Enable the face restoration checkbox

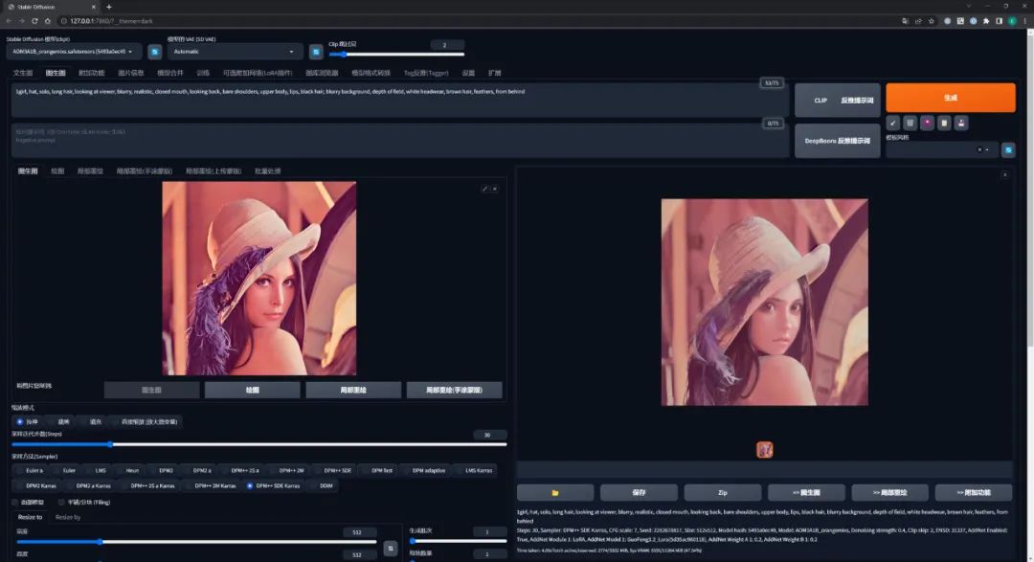click(x=14, y=502)
